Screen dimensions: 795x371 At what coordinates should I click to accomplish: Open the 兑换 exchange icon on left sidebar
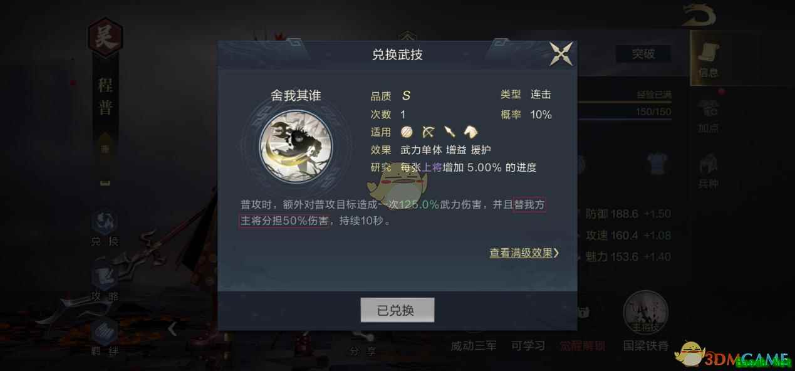105,228
